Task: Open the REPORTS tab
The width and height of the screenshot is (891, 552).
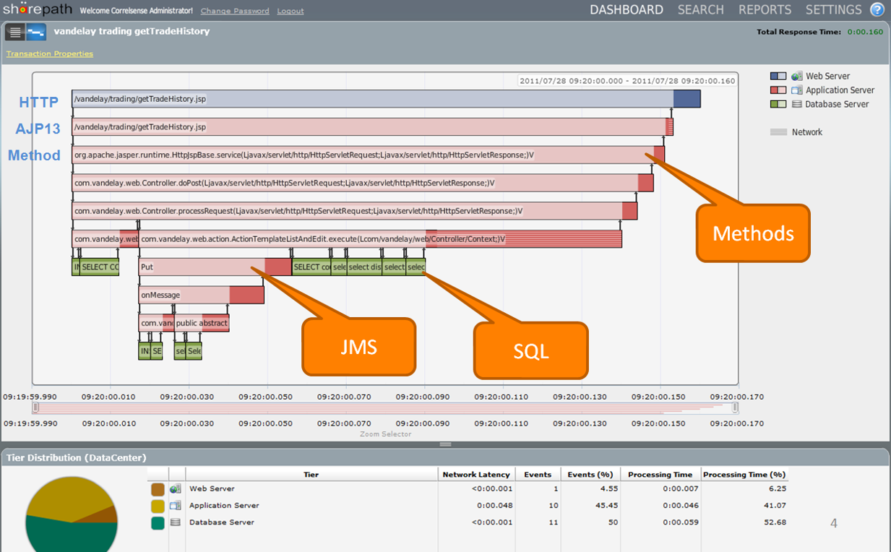Action: (x=765, y=10)
